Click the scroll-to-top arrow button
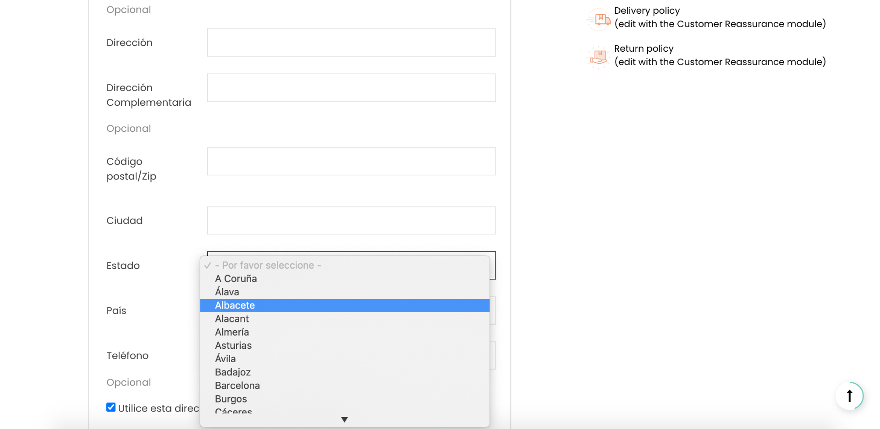The height and width of the screenshot is (429, 880). [x=849, y=396]
